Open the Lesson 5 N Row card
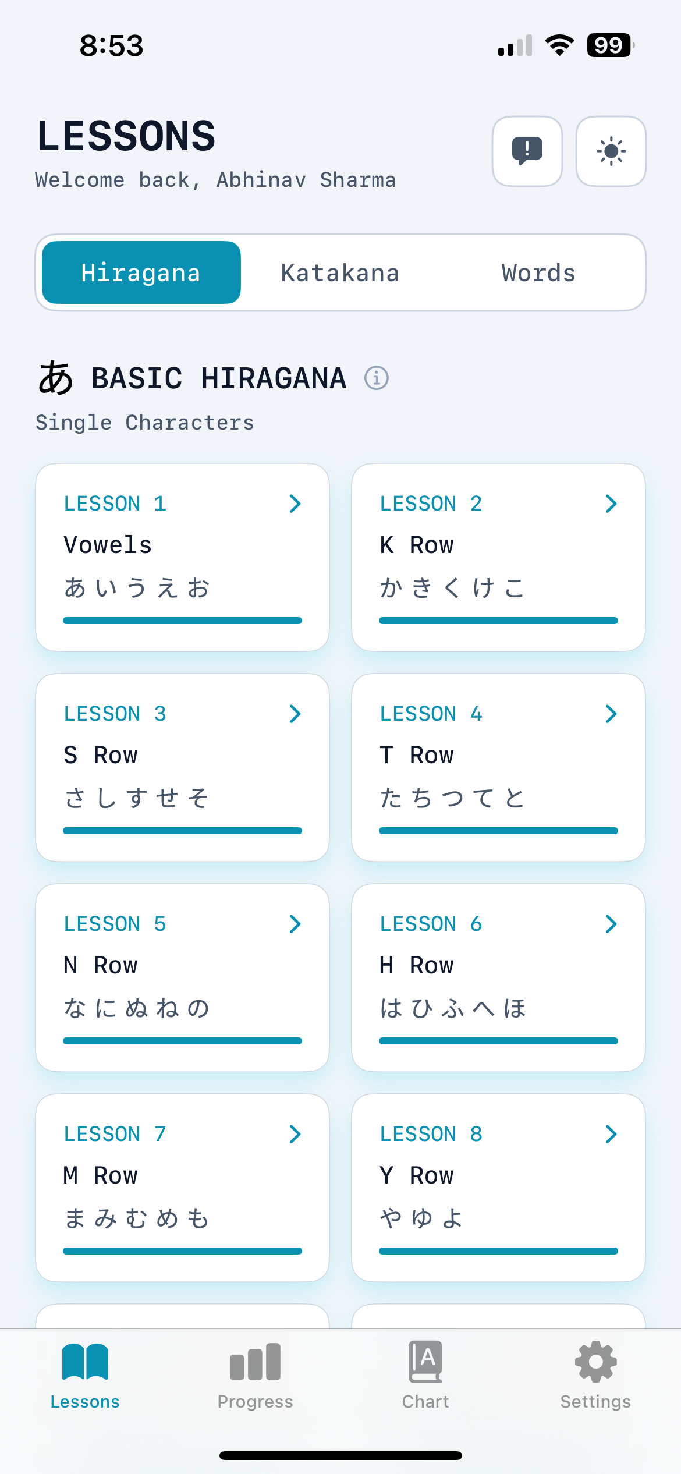The width and height of the screenshot is (681, 1474). (182, 977)
